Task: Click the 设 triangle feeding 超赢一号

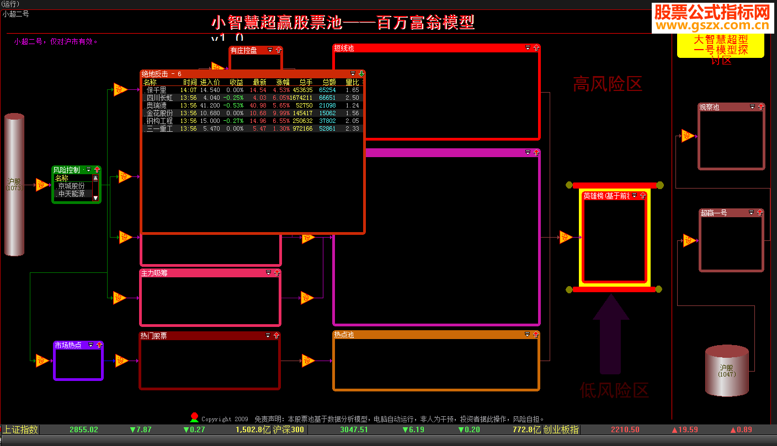Action: pos(689,240)
